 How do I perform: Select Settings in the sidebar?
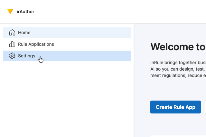coord(67,56)
